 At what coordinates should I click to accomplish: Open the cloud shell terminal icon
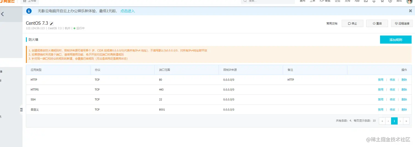tap(366, 1)
